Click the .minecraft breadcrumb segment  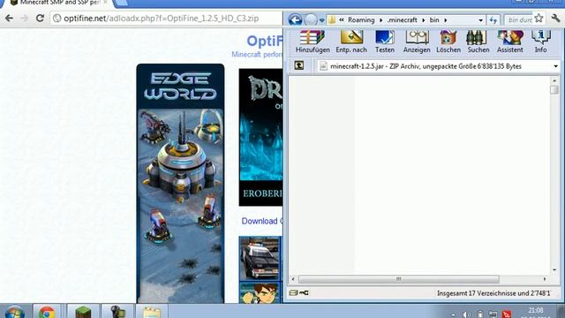click(x=403, y=19)
